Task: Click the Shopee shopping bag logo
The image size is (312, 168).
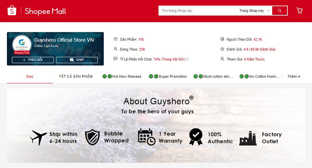Action: pyautogui.click(x=12, y=11)
